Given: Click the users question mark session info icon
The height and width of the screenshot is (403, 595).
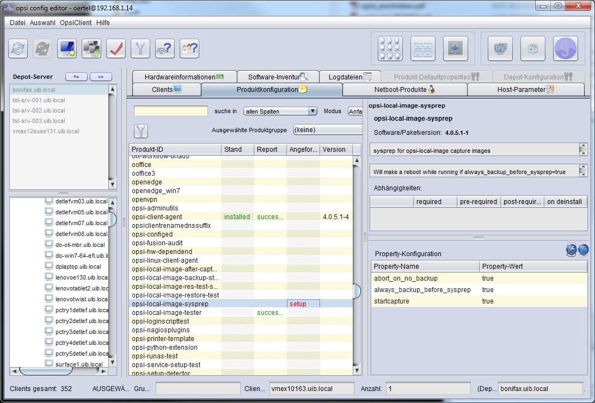Looking at the screenshot, I should [189, 48].
